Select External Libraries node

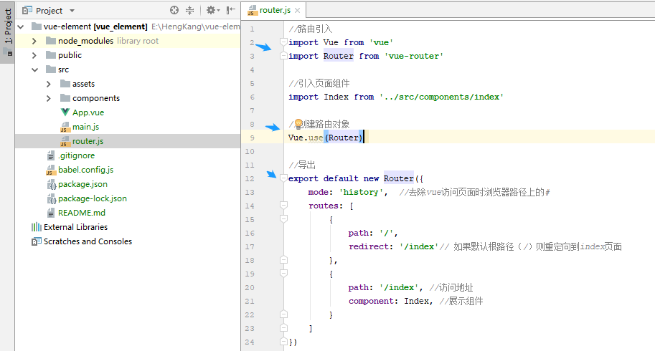pos(75,227)
